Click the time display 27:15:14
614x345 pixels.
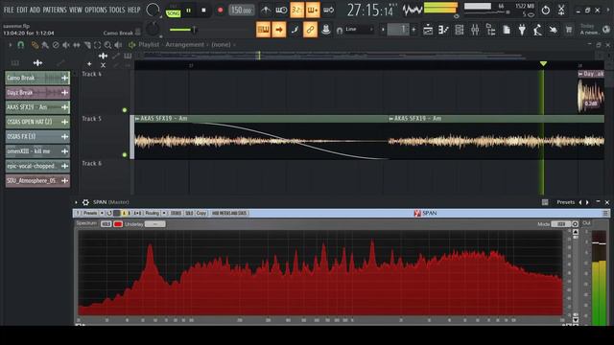click(x=370, y=11)
